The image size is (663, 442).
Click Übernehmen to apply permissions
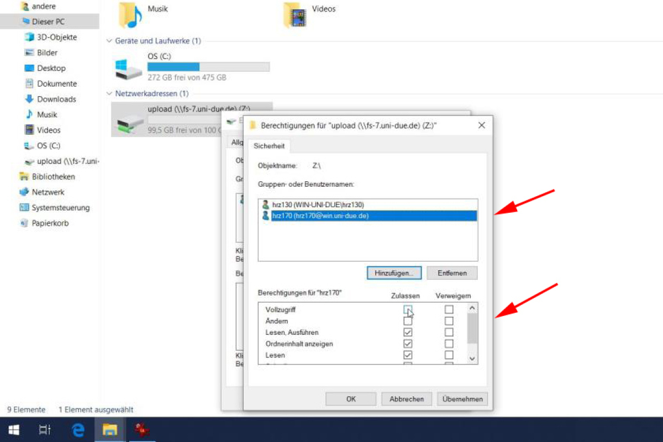(x=462, y=399)
